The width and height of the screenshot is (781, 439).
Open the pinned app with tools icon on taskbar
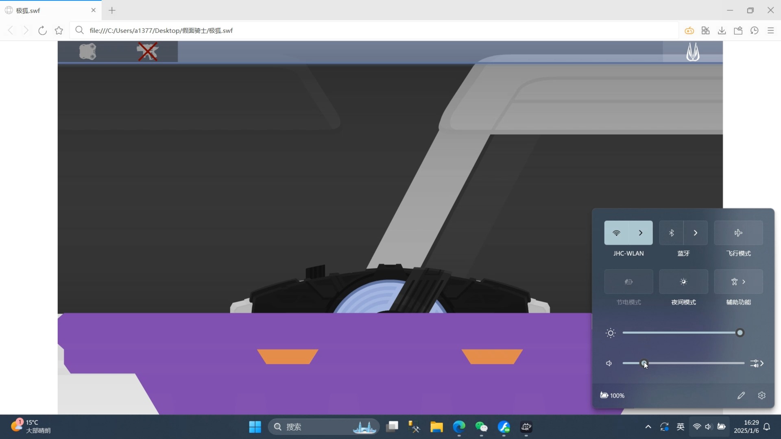point(414,427)
